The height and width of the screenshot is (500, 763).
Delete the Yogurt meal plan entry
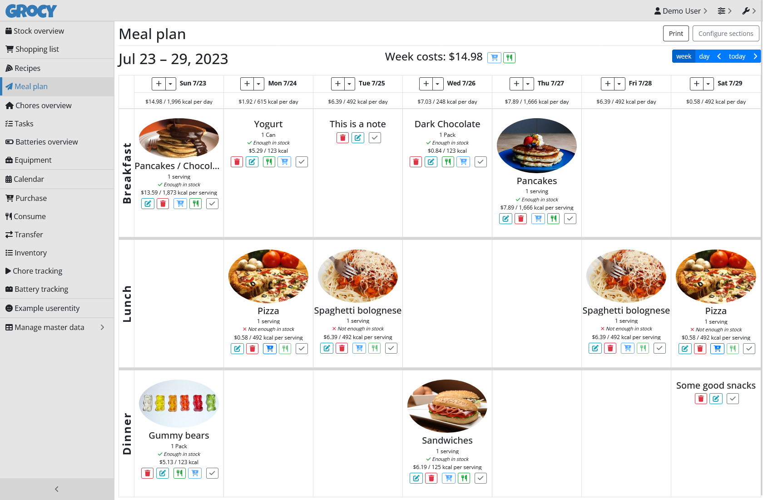pyautogui.click(x=237, y=162)
